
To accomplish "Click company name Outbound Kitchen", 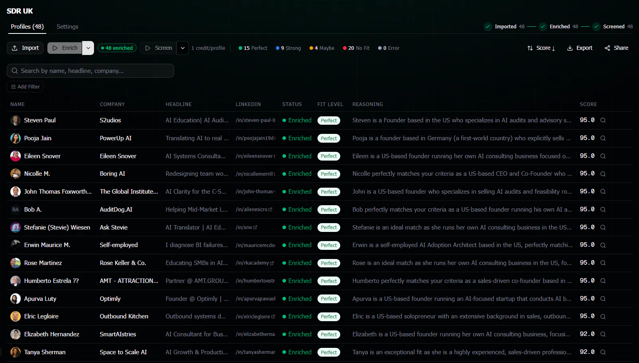I will tap(124, 316).
